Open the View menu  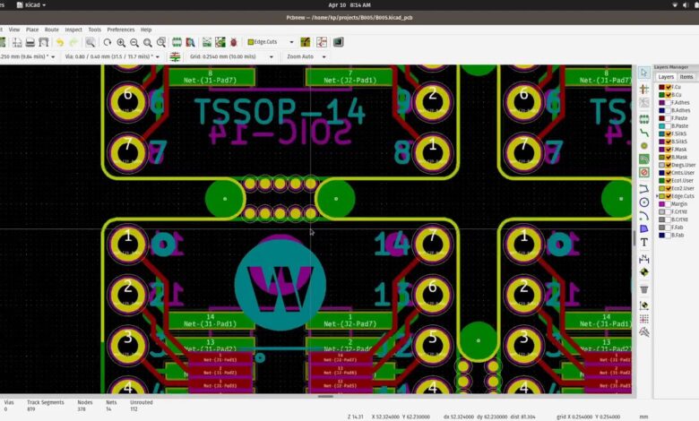[14, 30]
